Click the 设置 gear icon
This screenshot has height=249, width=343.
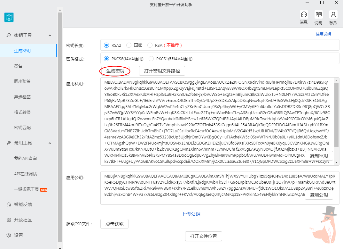pyautogui.click(x=9, y=235)
